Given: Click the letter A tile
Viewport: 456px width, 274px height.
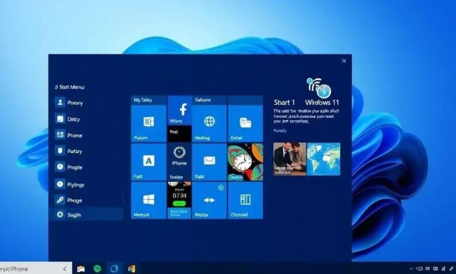Looking at the screenshot, I should pos(148,162).
